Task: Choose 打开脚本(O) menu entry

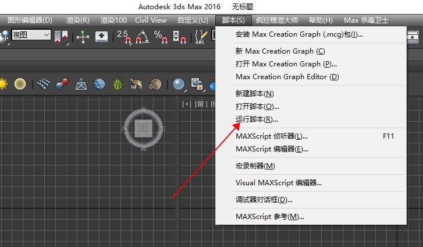Action: [x=311, y=106]
